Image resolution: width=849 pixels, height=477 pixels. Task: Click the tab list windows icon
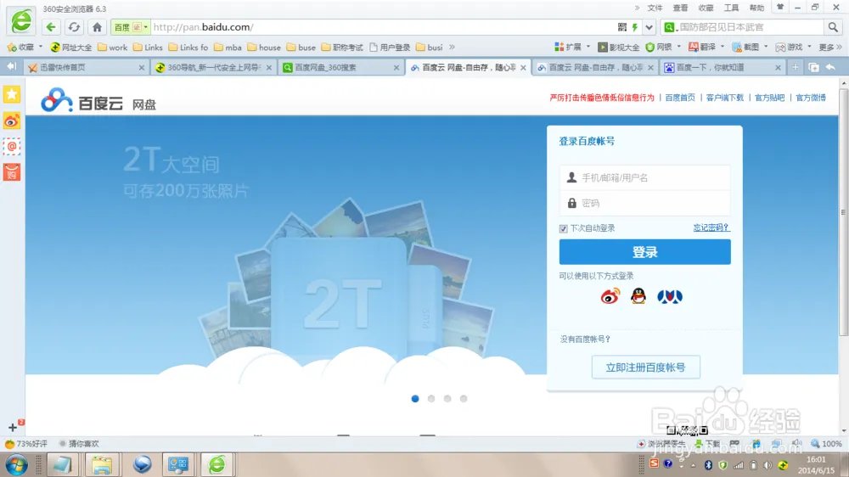[x=813, y=67]
